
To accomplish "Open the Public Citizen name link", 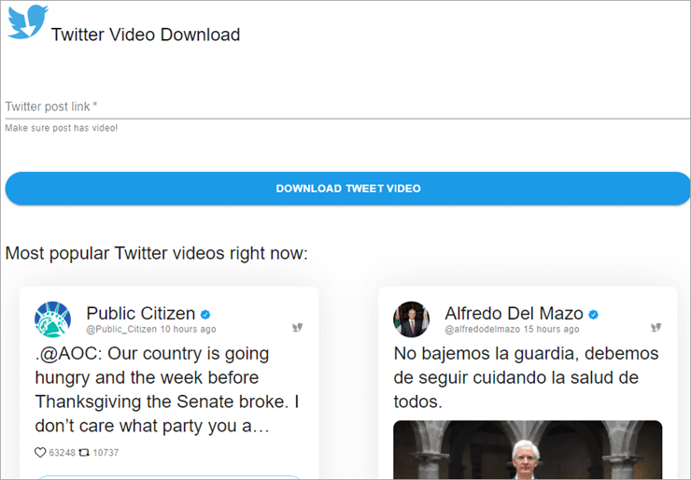I will (x=141, y=314).
